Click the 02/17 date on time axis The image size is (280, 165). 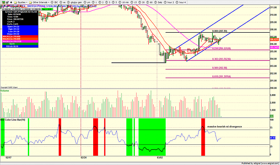coord(8,158)
